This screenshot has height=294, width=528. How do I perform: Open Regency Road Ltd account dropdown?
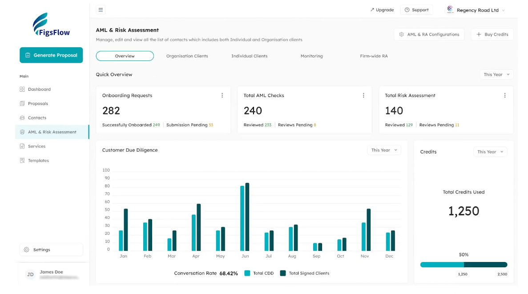(476, 10)
